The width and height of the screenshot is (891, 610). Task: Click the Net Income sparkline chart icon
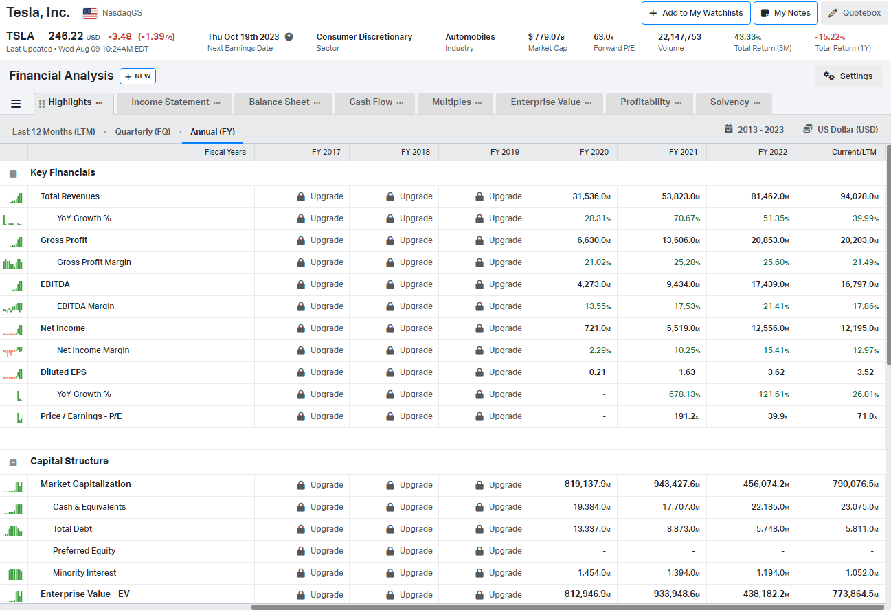(14, 329)
